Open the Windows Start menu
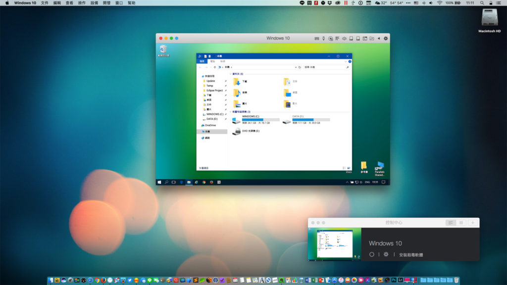Viewport: 507px width, 285px height. (159, 182)
